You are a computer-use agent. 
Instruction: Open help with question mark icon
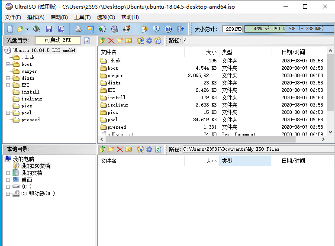[x=168, y=29]
